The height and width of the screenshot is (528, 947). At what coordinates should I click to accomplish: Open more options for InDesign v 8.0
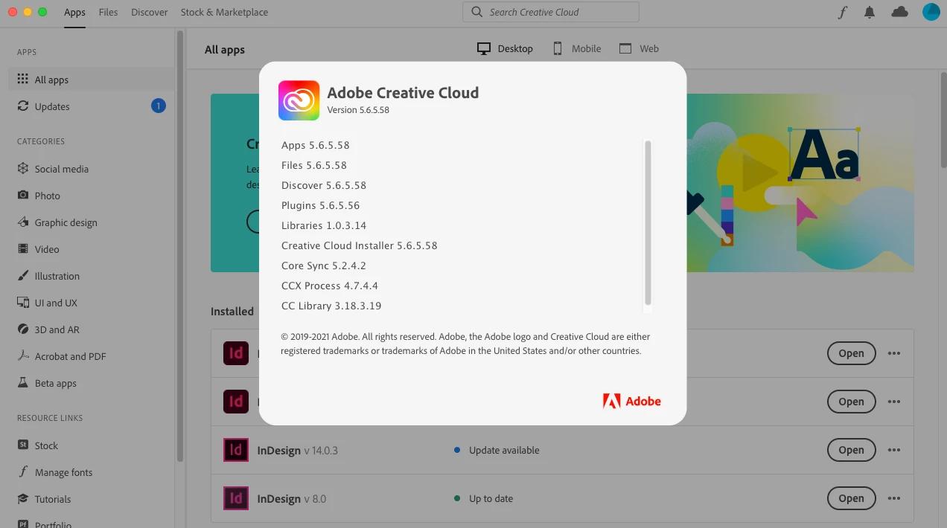click(x=895, y=498)
